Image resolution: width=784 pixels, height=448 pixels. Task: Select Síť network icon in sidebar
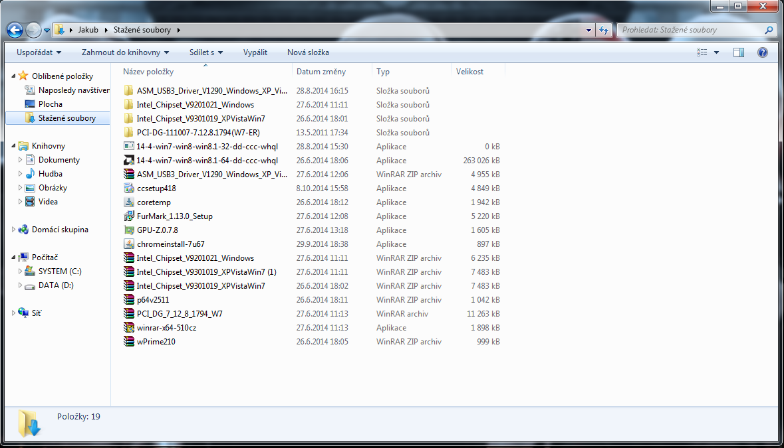pyautogui.click(x=23, y=313)
